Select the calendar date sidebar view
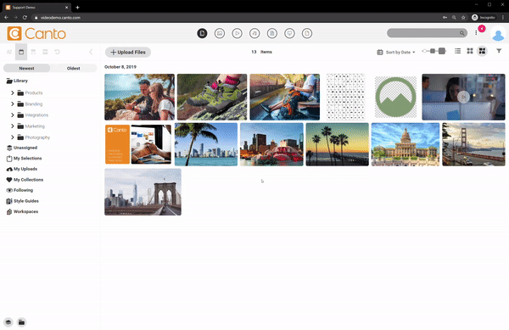 point(21,52)
